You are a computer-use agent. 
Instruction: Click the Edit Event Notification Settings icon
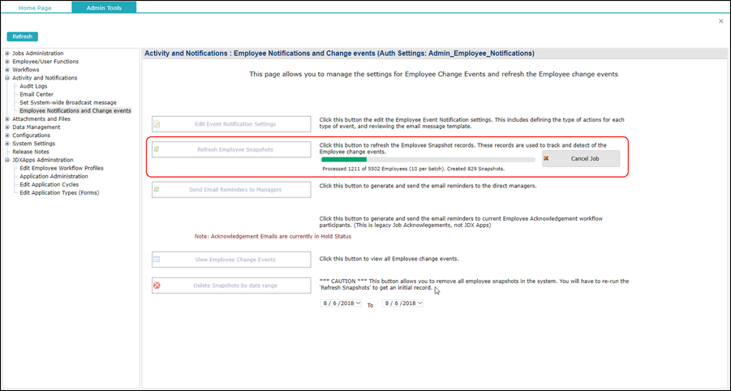pyautogui.click(x=157, y=124)
